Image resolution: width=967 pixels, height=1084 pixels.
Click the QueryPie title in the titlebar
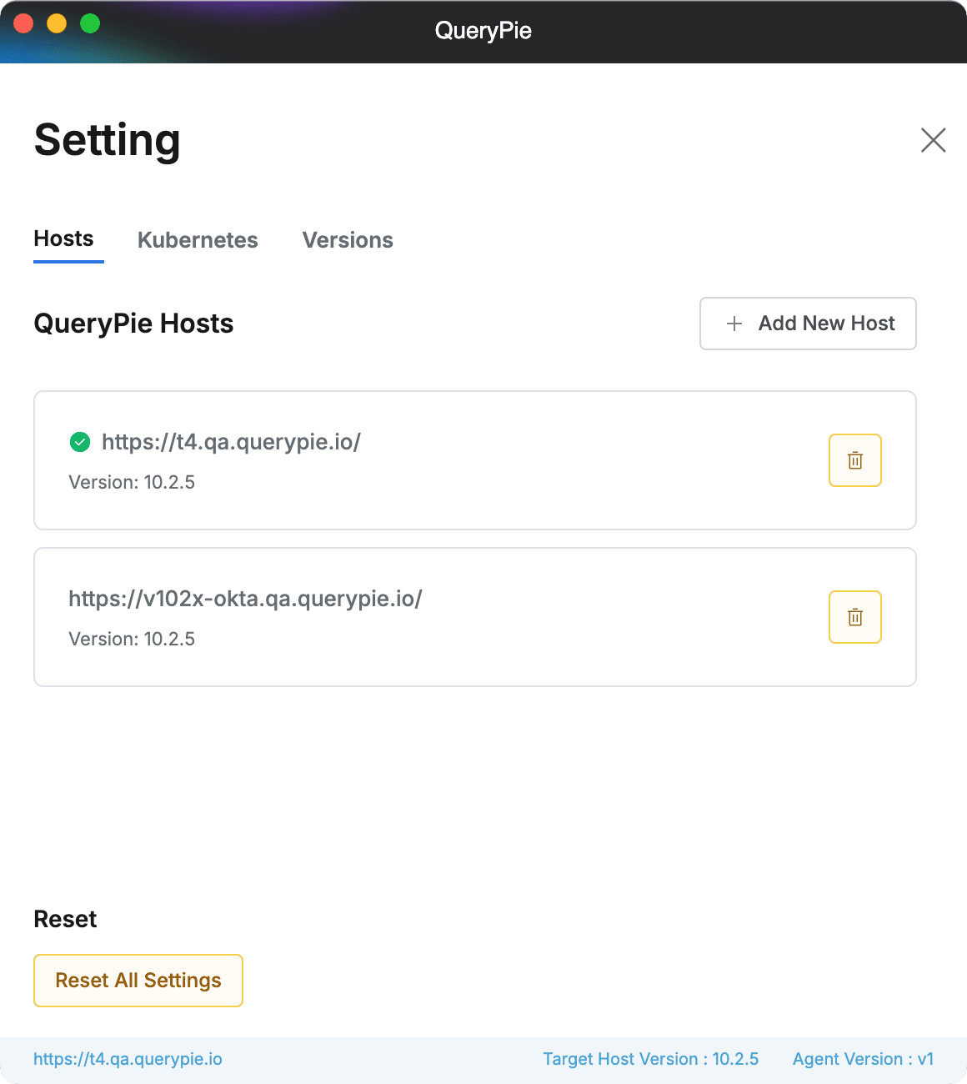[x=483, y=31]
